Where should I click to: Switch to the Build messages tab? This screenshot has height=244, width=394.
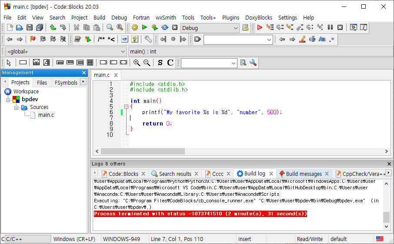(x=304, y=174)
